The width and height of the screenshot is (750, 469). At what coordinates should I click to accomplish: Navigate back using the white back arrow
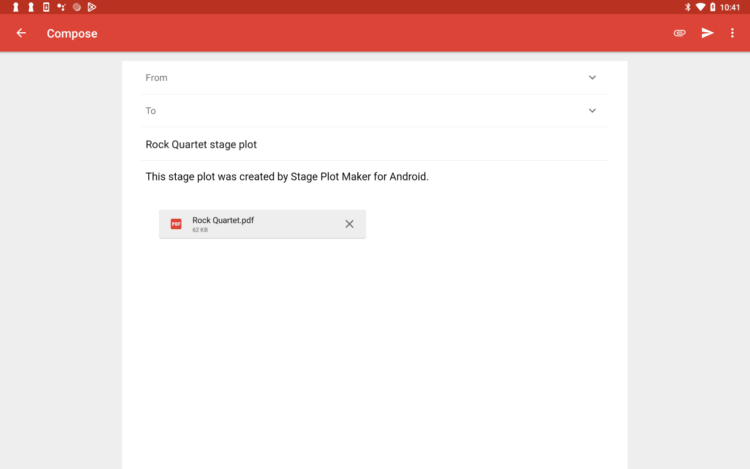tap(21, 33)
